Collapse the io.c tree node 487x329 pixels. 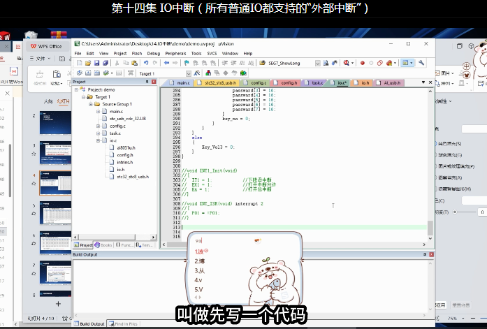click(x=98, y=140)
